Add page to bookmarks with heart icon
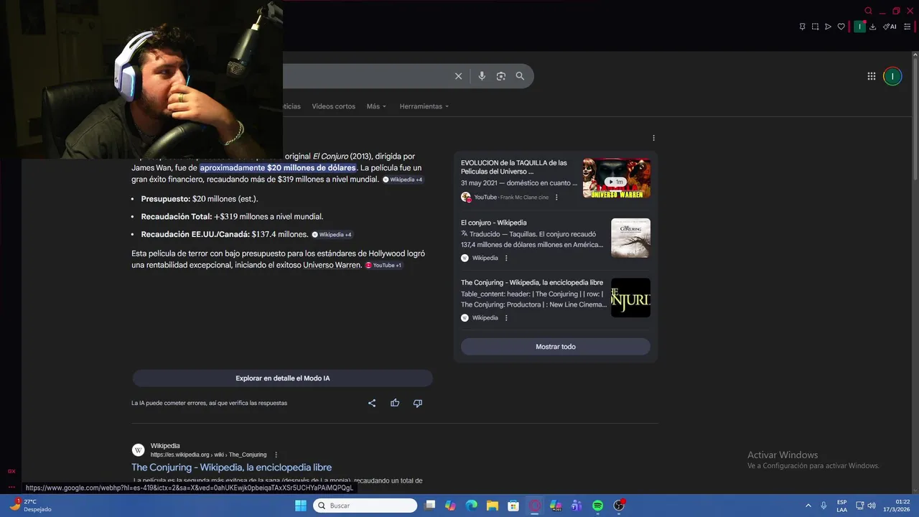Screen dimensions: 919x517 [x=841, y=27]
